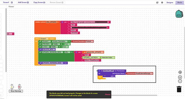This screenshot has width=185, height=99.
Task: Click the Add Screen button
Action: [23, 2]
